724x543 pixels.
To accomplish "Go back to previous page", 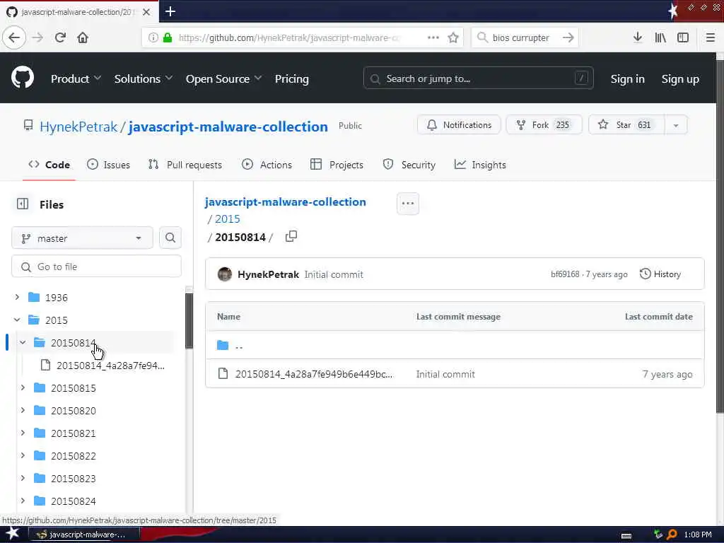I will (14, 37).
